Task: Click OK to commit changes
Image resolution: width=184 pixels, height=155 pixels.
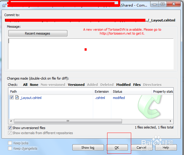Action: tap(117, 148)
